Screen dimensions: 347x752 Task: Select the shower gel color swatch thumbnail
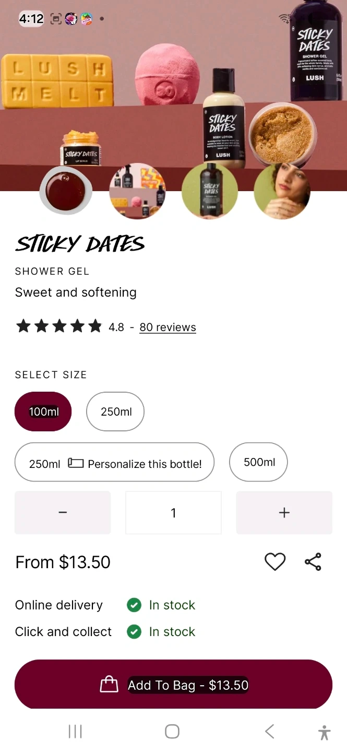[66, 191]
